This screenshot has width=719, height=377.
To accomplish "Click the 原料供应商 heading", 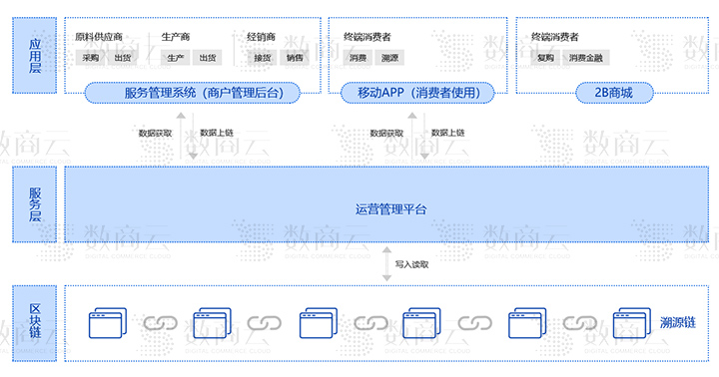I will coord(99,37).
